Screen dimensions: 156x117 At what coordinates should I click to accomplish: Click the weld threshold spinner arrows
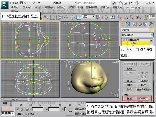coord(149,99)
